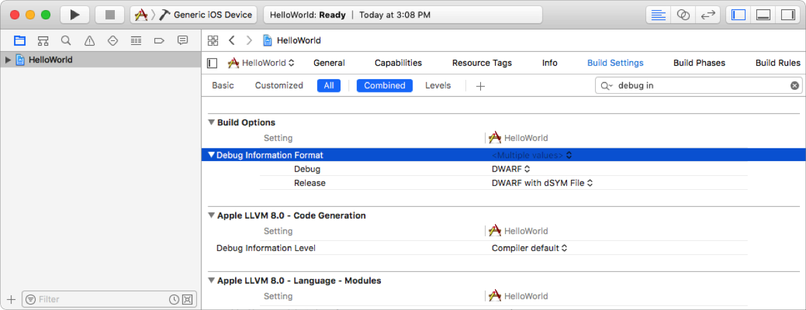Open the Find navigator magnifier icon

[x=66, y=40]
